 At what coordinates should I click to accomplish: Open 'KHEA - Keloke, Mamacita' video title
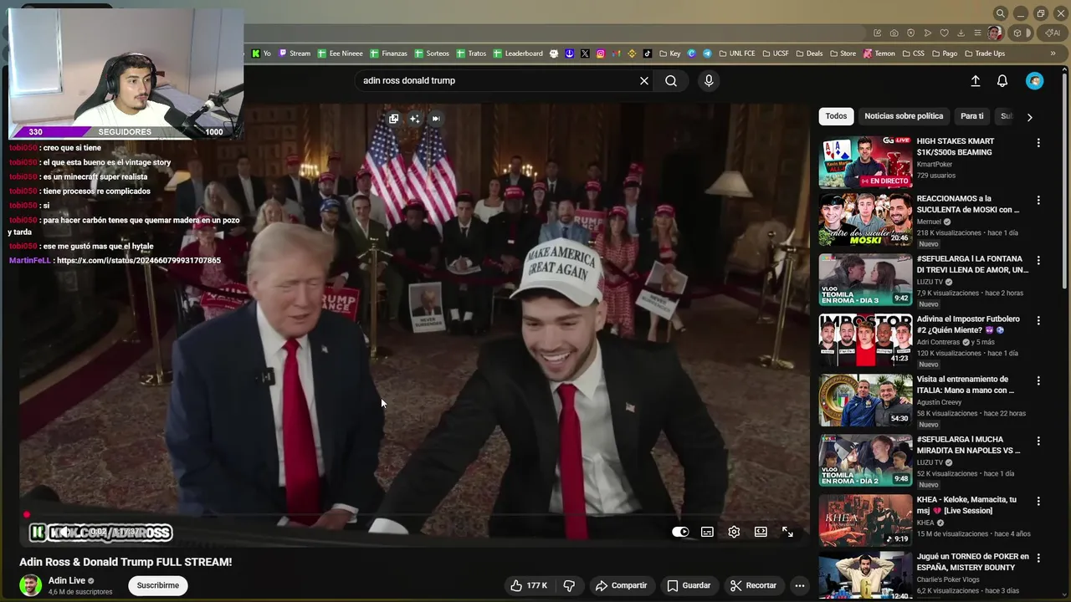[966, 505]
